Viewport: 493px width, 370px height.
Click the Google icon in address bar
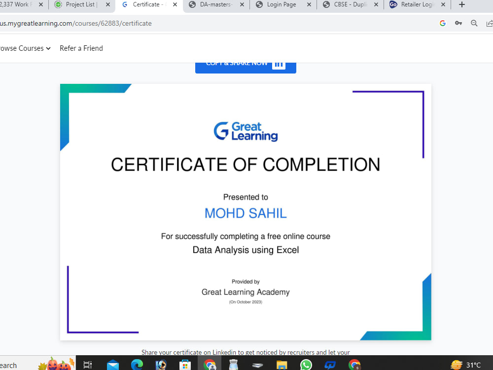tap(443, 23)
